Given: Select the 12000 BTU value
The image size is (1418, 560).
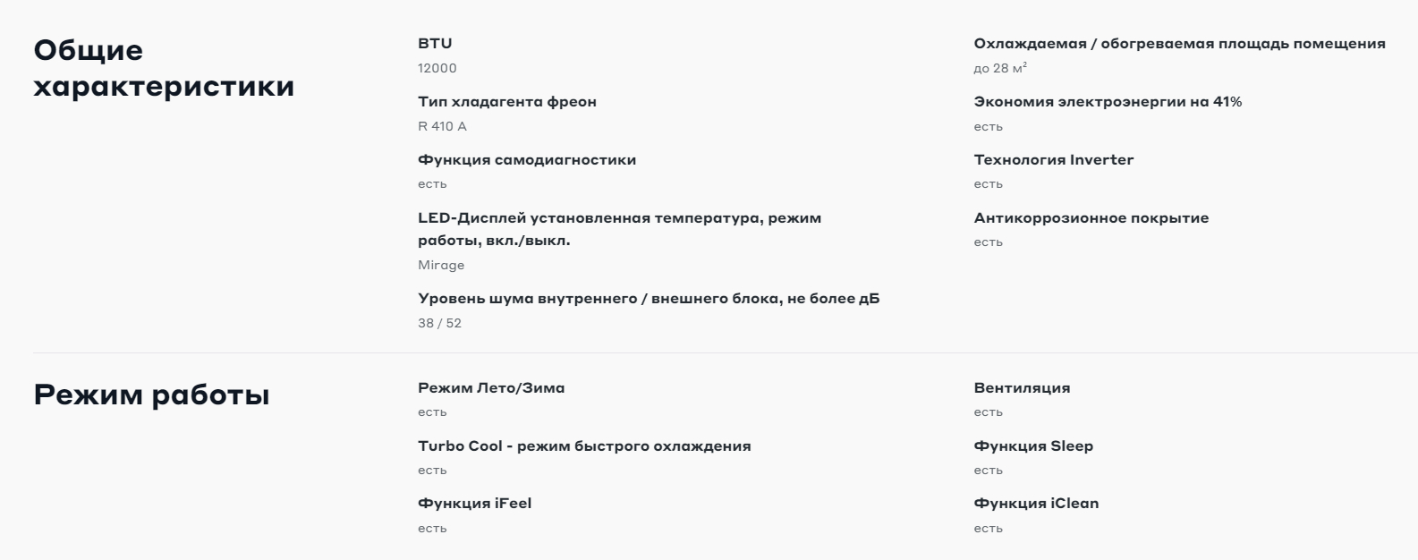Looking at the screenshot, I should point(437,68).
